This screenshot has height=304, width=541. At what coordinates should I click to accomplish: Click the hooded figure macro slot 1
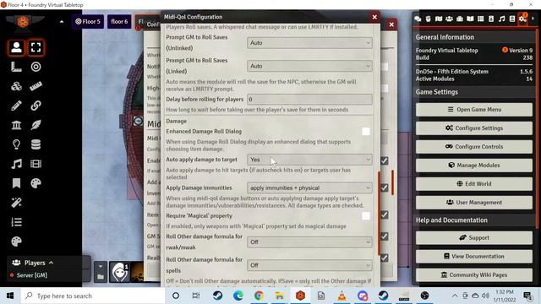coord(120,272)
